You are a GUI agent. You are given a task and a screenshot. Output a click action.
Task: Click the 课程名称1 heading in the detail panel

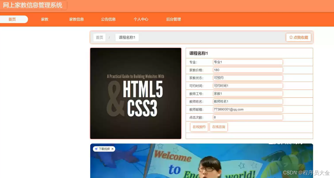coord(199,53)
